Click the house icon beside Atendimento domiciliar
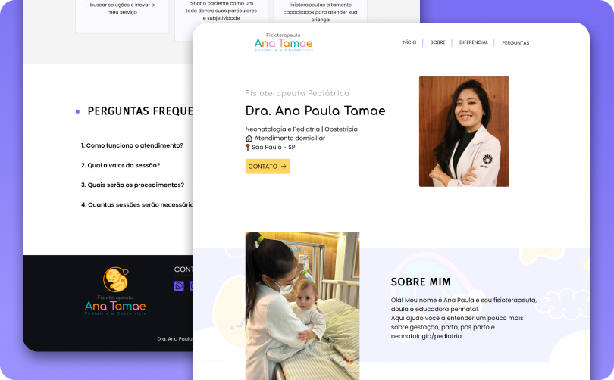Viewport: 614px width, 380px height. 249,139
